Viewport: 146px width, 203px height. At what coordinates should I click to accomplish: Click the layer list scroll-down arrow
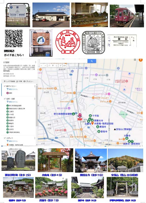pyautogui.click(x=37, y=145)
